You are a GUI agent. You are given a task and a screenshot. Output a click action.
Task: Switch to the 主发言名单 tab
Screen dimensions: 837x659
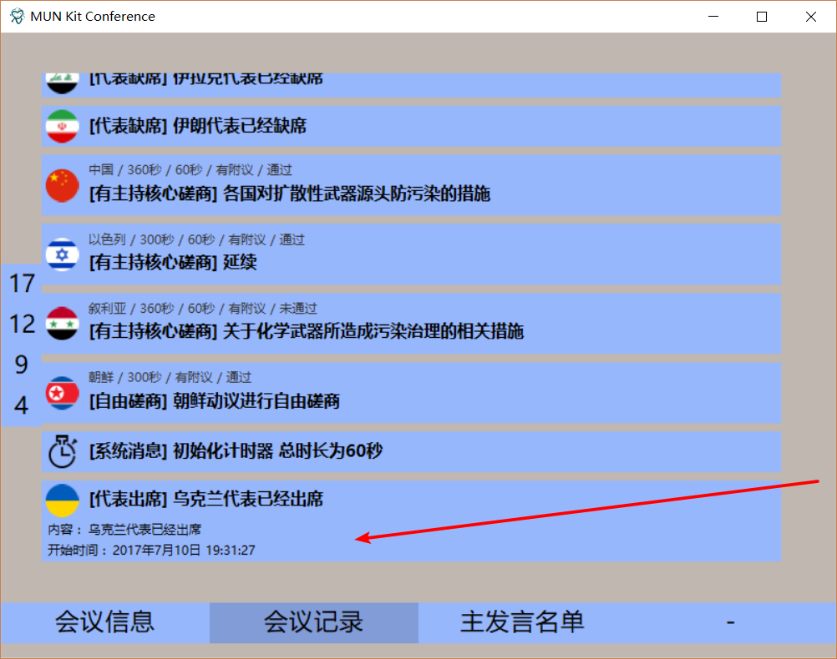pyautogui.click(x=522, y=622)
